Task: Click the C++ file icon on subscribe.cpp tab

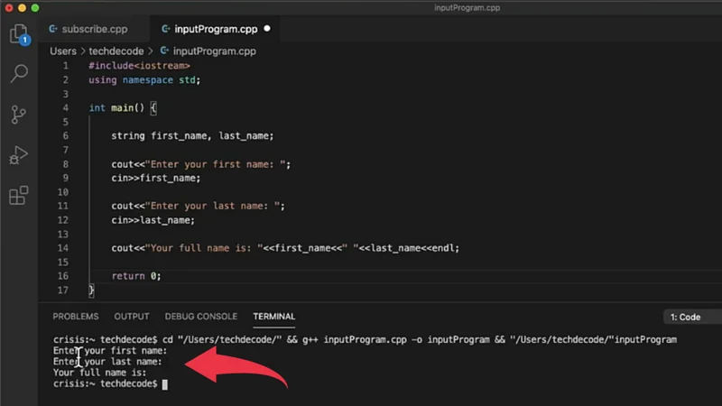Action: pyautogui.click(x=55, y=29)
